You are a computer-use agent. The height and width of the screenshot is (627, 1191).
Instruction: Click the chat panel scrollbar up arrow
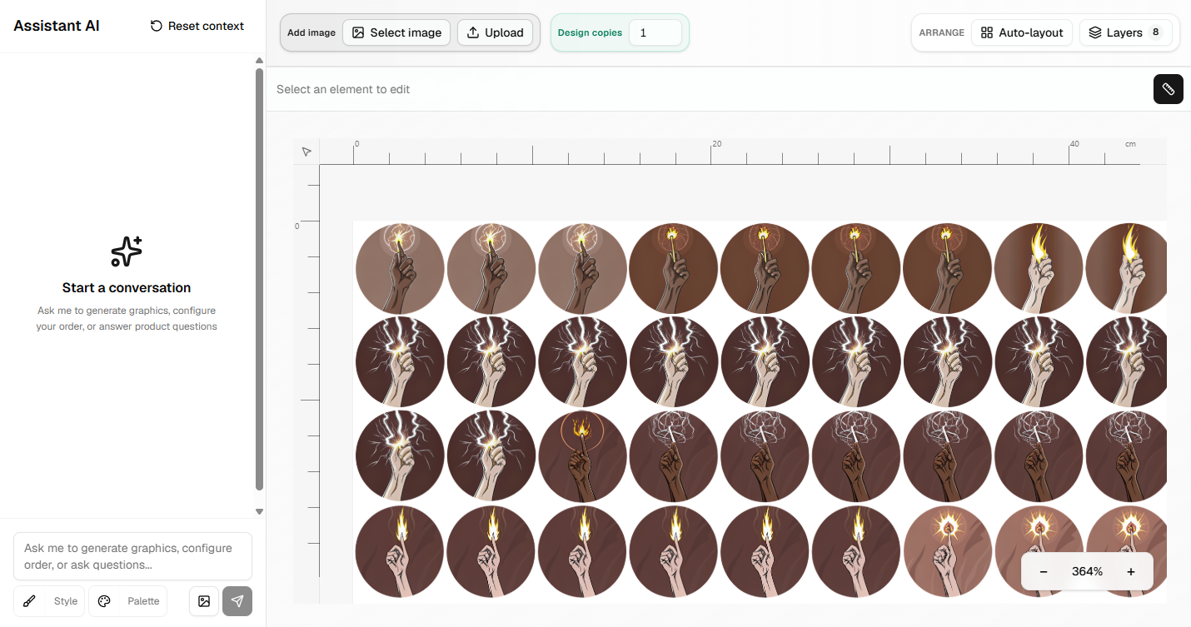tap(259, 61)
